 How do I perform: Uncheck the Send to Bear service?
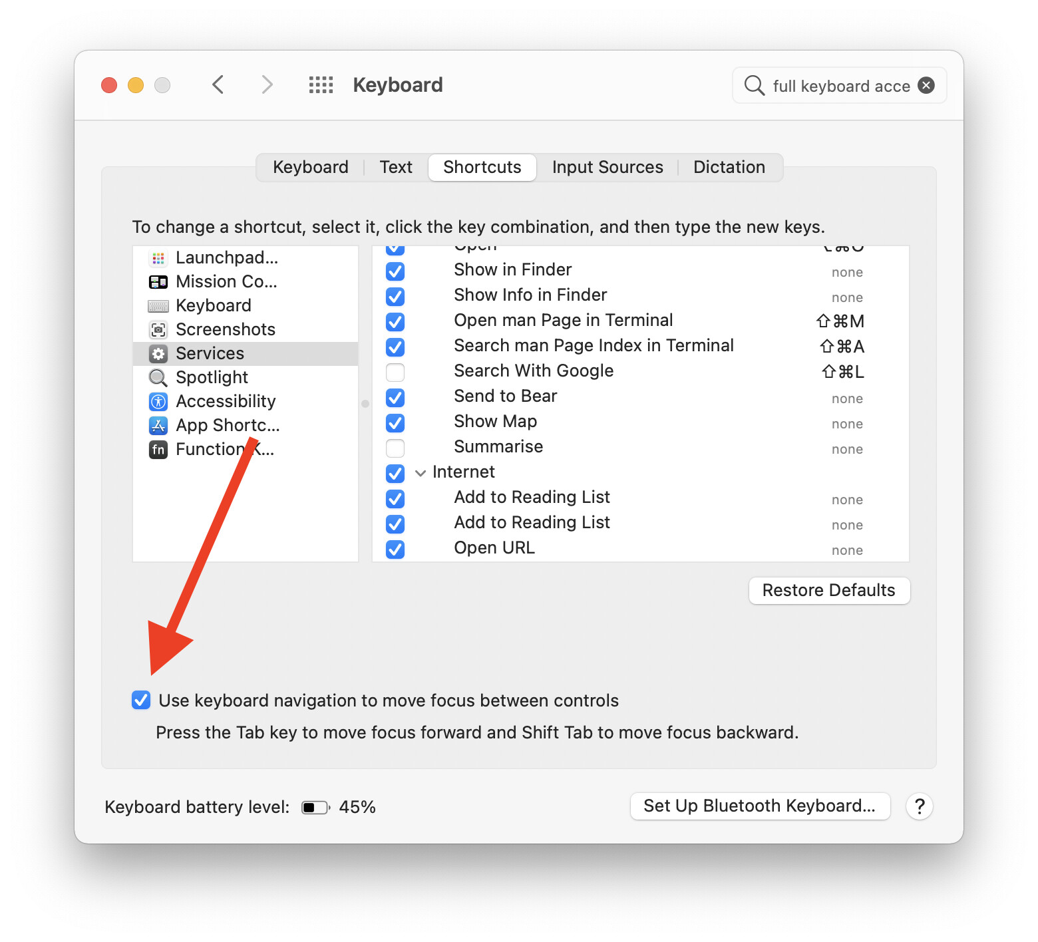pyautogui.click(x=395, y=397)
